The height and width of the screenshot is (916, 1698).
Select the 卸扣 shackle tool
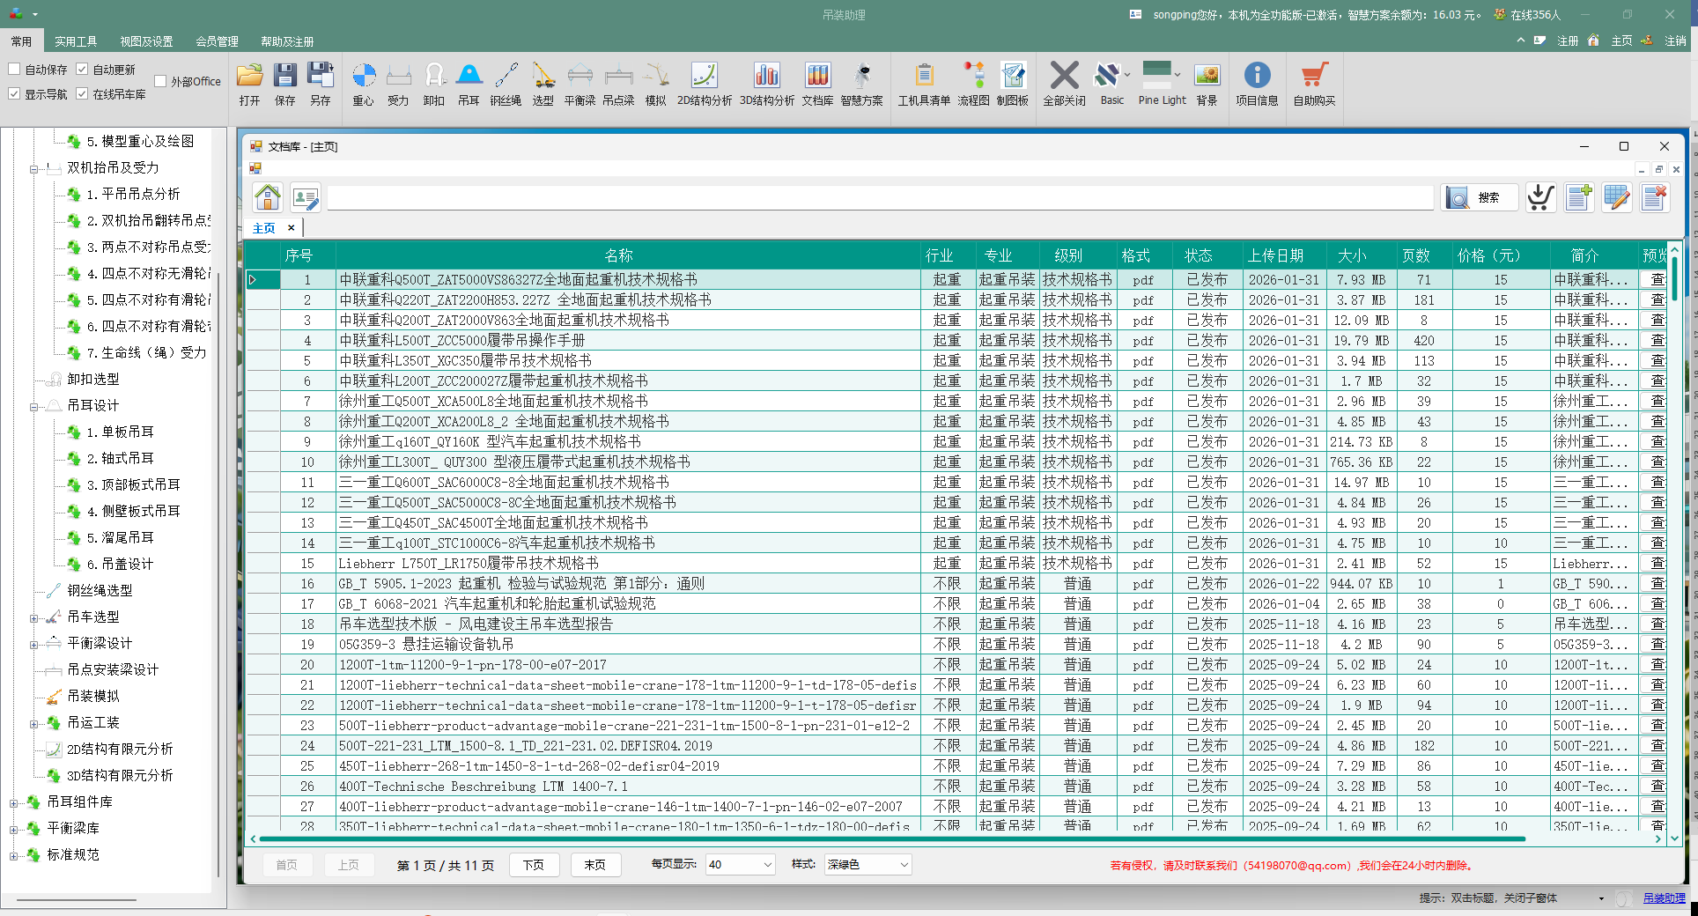pyautogui.click(x=433, y=85)
